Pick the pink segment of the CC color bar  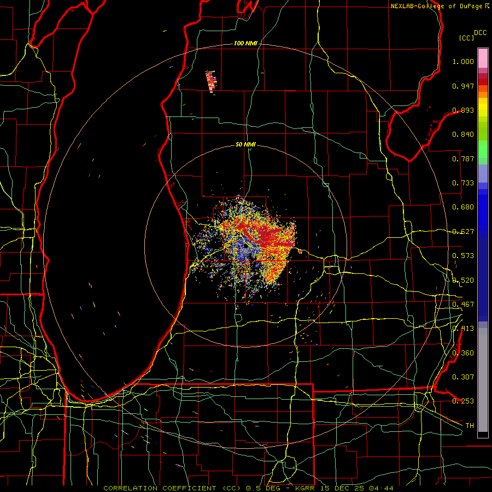pyautogui.click(x=483, y=58)
